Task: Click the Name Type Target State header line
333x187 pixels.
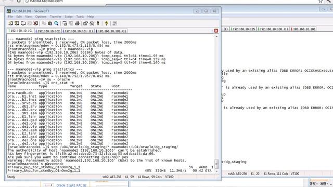Action: coord(63,86)
